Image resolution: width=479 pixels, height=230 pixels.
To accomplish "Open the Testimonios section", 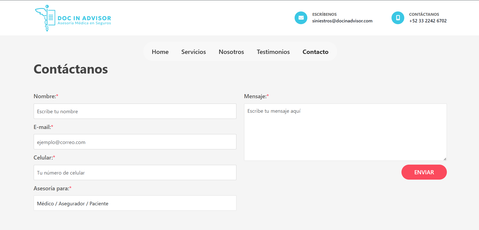I will [x=273, y=52].
